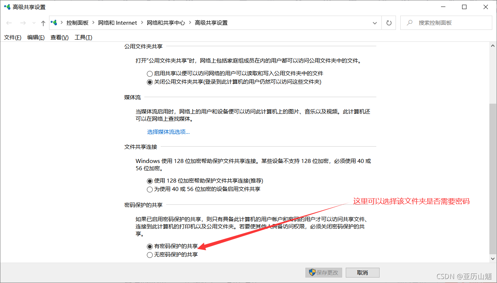Click the scrollbar up arrow

(x=493, y=45)
